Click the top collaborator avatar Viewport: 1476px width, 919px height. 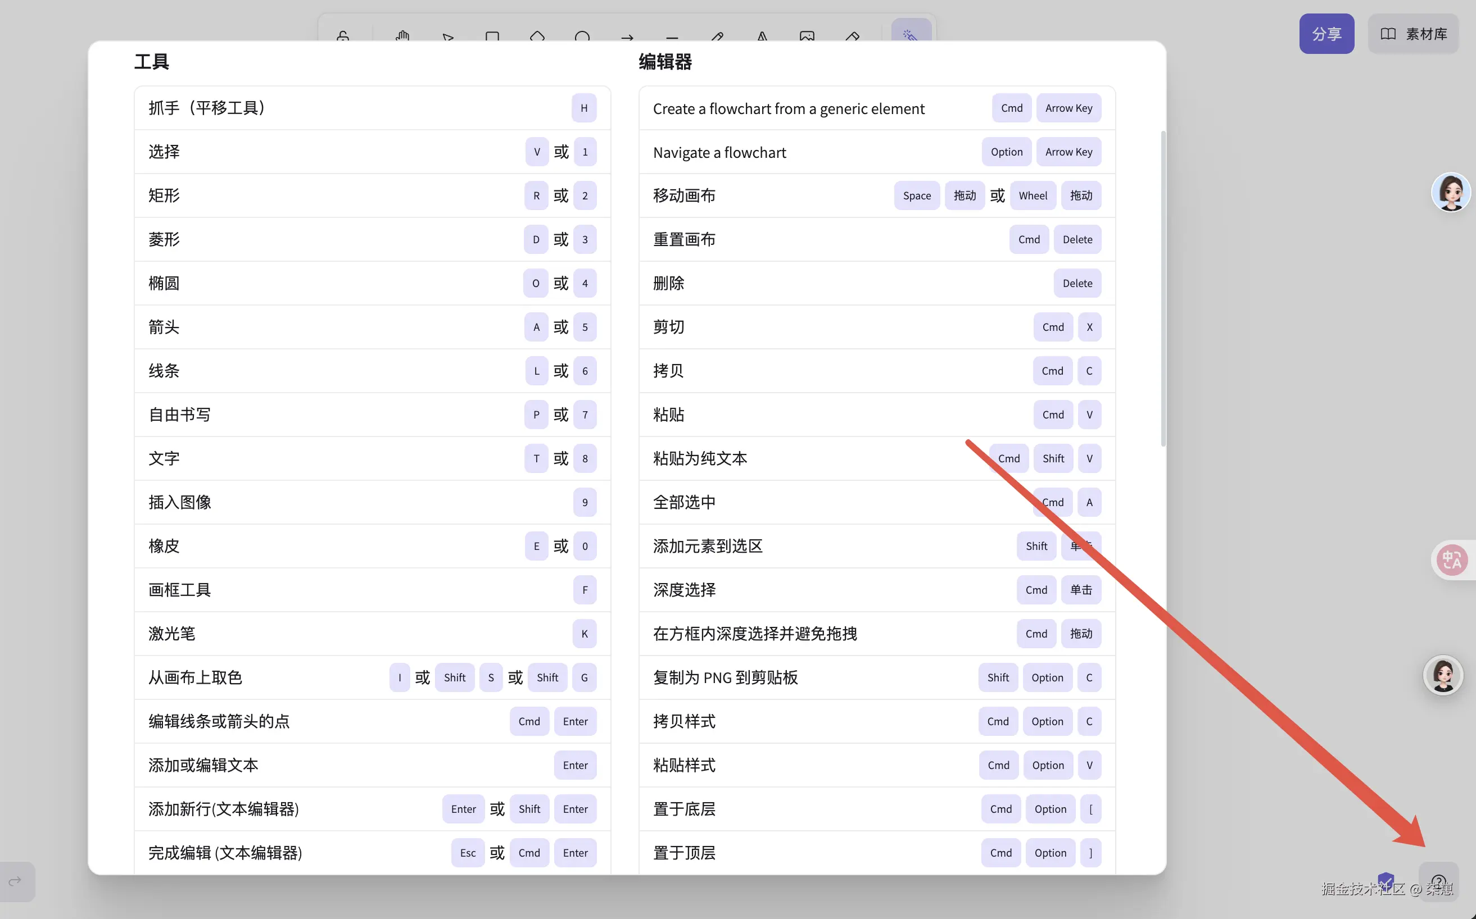click(1451, 192)
